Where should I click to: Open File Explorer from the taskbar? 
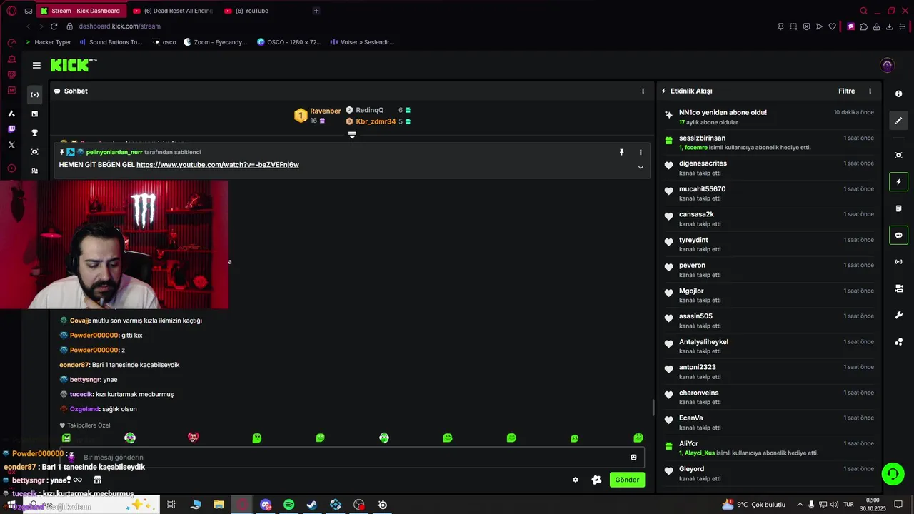point(219,505)
